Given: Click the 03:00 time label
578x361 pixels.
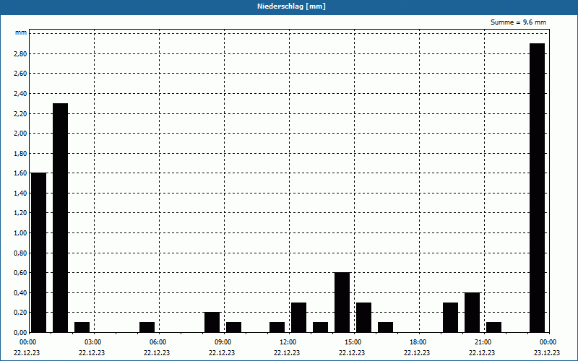Looking at the screenshot, I should pyautogui.click(x=93, y=342).
